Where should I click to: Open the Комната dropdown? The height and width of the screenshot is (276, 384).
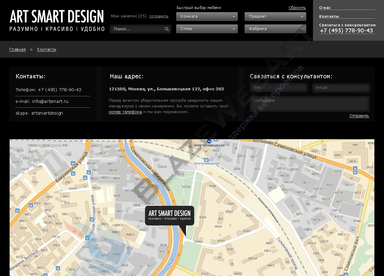click(x=207, y=16)
